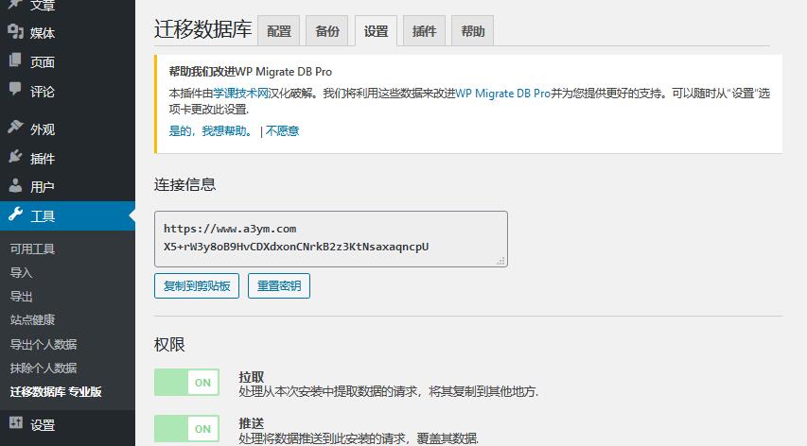This screenshot has height=446, width=807.
Task: Grab the textarea resize handle corner
Action: (x=500, y=261)
